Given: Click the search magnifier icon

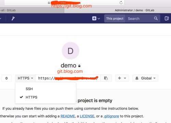Looking at the screenshot, I should pos(156,18).
